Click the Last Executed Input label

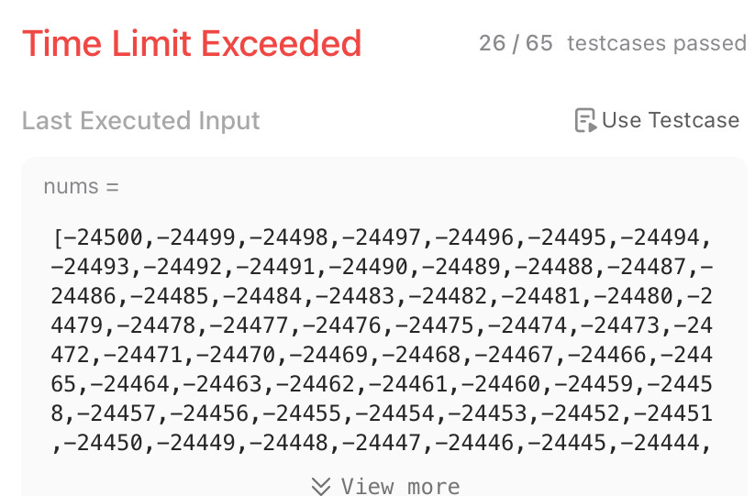(141, 120)
